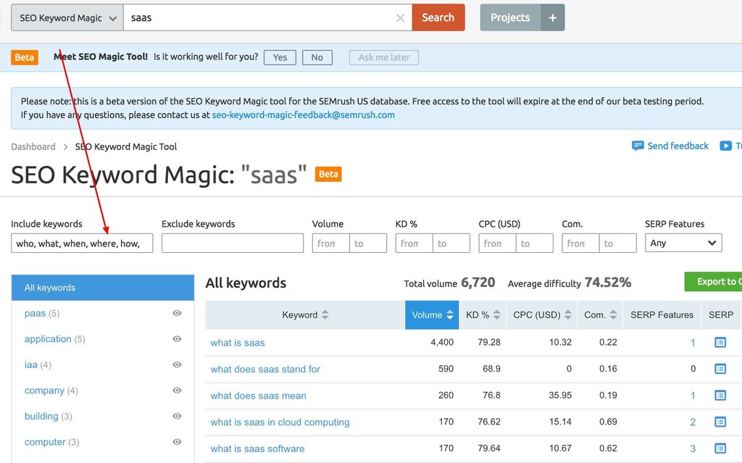This screenshot has height=463, width=742.
Task: Open the SERP Features "Any" dropdown
Action: 683,243
